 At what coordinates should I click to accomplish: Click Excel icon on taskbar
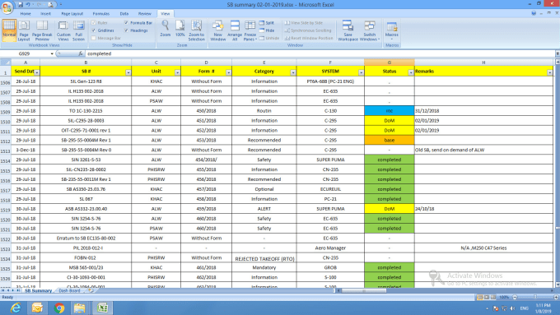(x=102, y=308)
